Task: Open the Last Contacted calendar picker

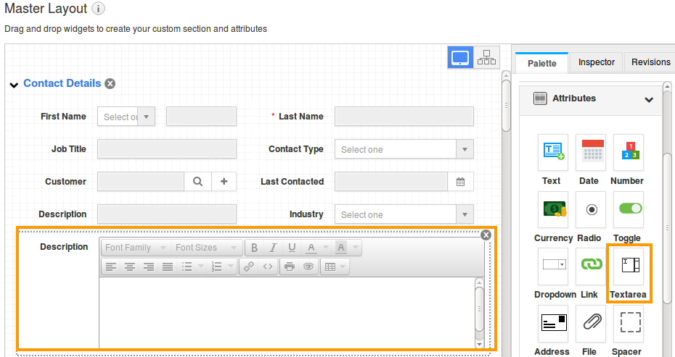Action: [460, 182]
